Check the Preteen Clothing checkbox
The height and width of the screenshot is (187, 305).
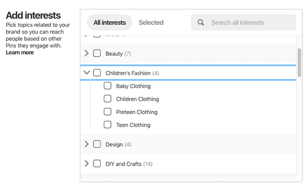(107, 112)
